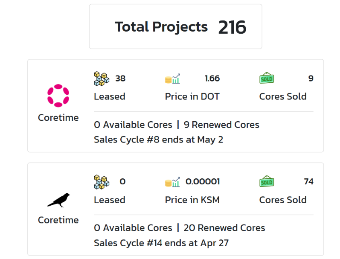Image resolution: width=340 pixels, height=259 pixels.
Task: Click the Polkadot leased cubes icon
Action: pyautogui.click(x=102, y=79)
